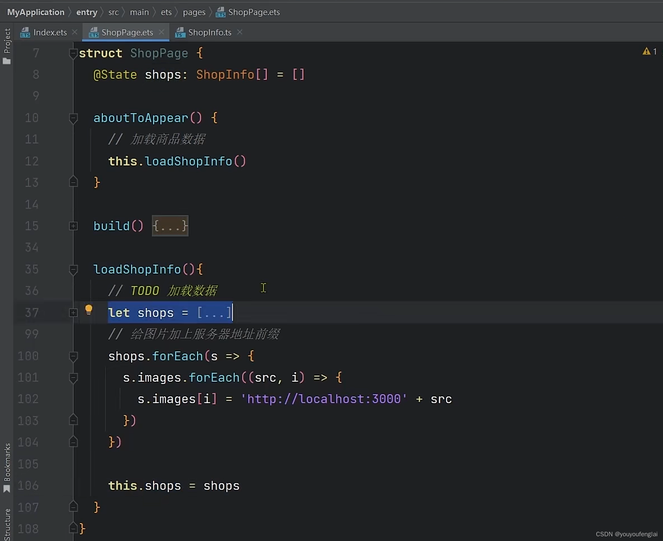The image size is (663, 541).
Task: Click the fold end marker at line 107
Action: pyautogui.click(x=73, y=507)
